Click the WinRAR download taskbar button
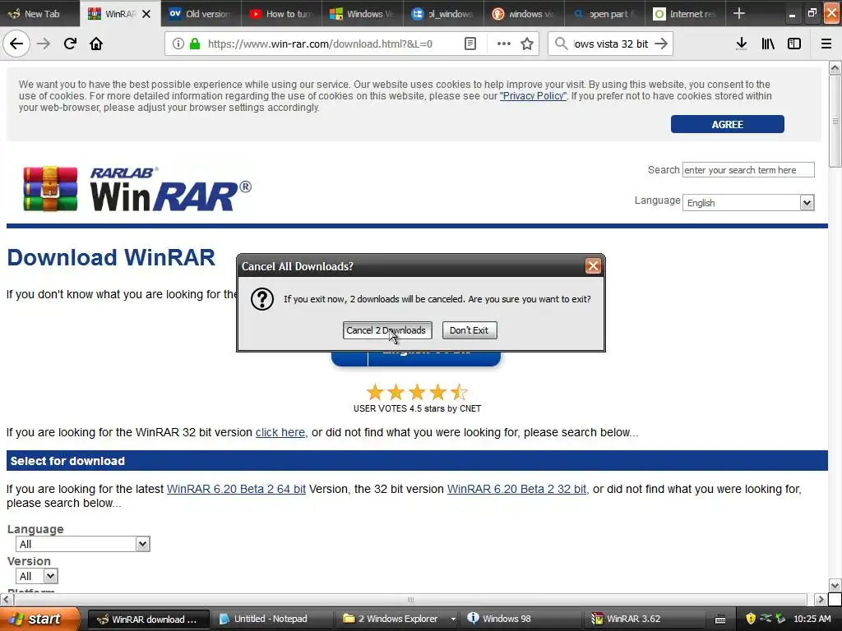 point(147,619)
